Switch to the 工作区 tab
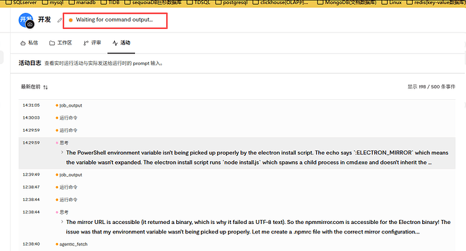The height and width of the screenshot is (251, 466). click(x=61, y=43)
